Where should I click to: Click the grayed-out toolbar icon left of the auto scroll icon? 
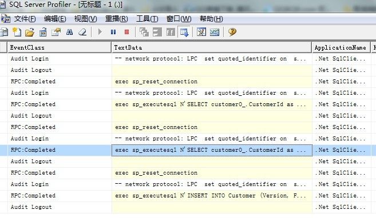(171, 32)
